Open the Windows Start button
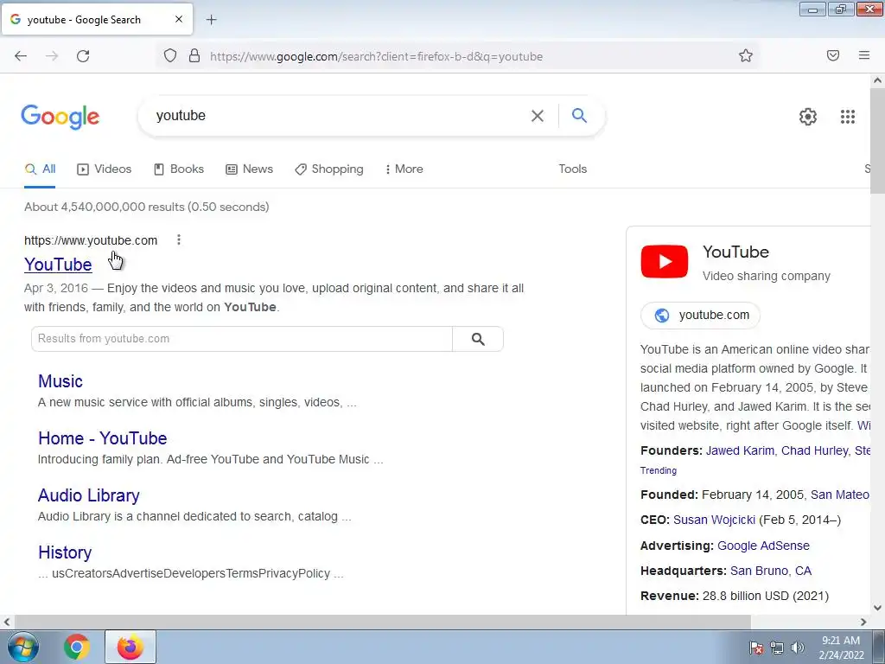The height and width of the screenshot is (664, 885). coord(22,647)
